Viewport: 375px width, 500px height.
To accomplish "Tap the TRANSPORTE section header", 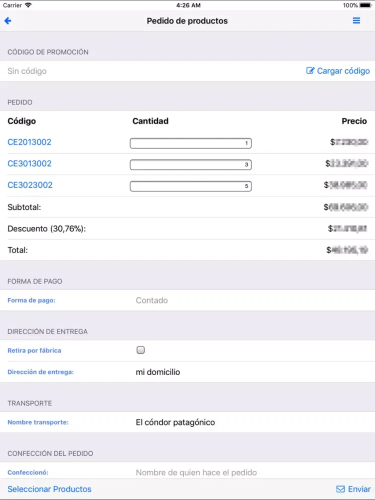I will 29,403.
